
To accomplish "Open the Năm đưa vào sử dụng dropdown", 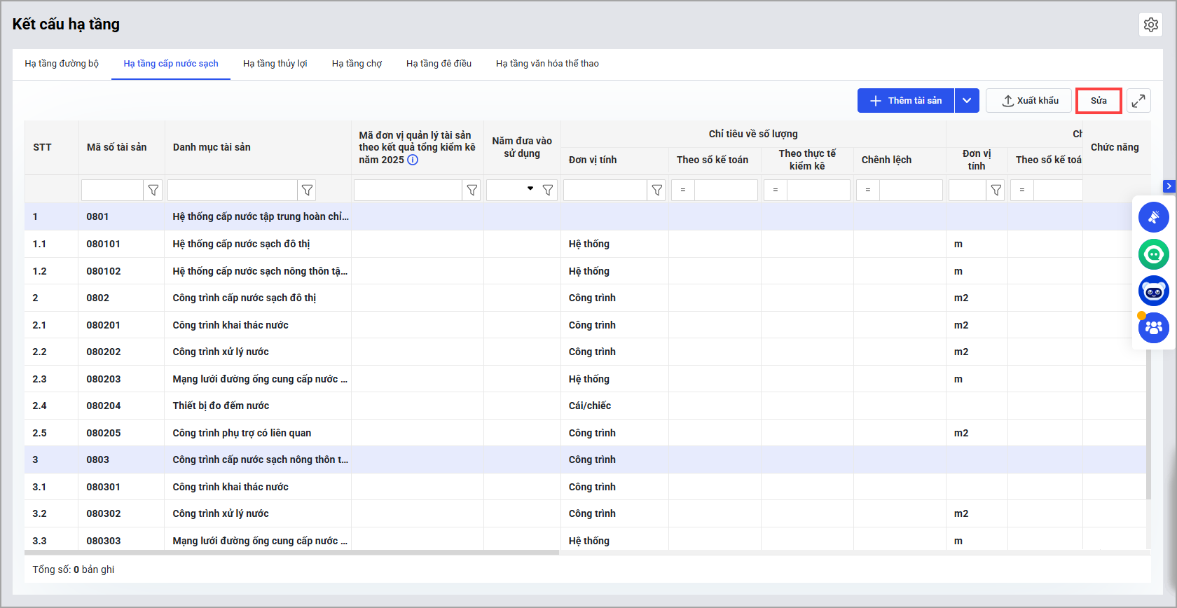I will point(530,189).
